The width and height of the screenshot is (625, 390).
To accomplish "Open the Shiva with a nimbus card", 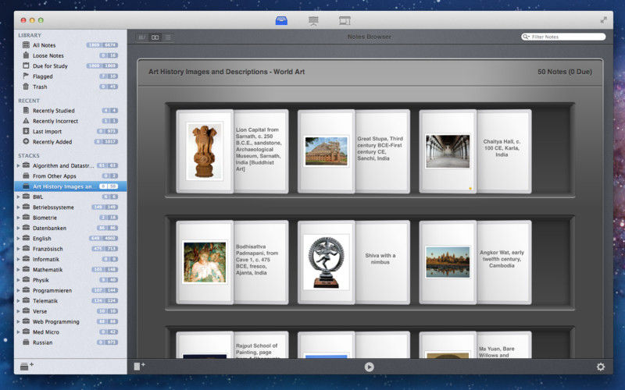I will pos(354,262).
